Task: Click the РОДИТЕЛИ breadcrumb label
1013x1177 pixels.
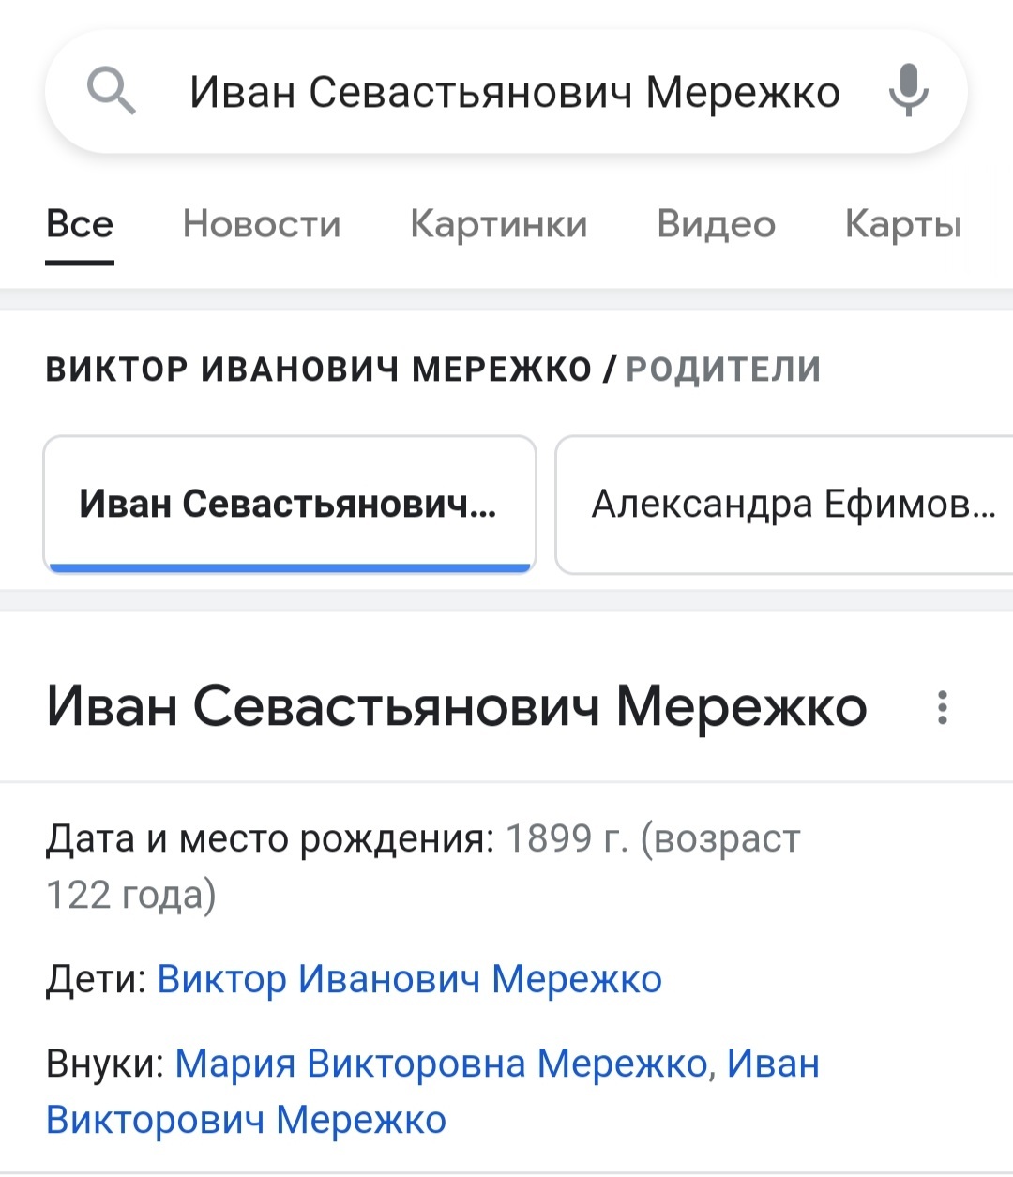Action: click(x=723, y=370)
